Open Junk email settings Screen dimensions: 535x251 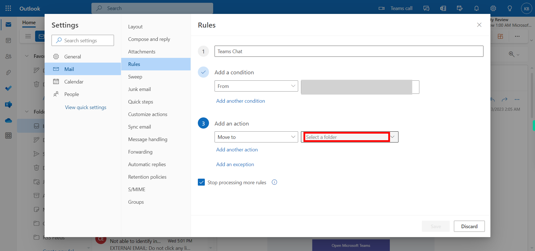pos(156,89)
